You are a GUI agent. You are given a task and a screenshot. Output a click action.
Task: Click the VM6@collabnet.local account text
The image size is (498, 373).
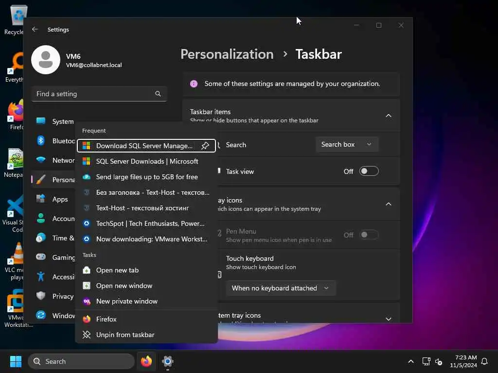pos(94,65)
